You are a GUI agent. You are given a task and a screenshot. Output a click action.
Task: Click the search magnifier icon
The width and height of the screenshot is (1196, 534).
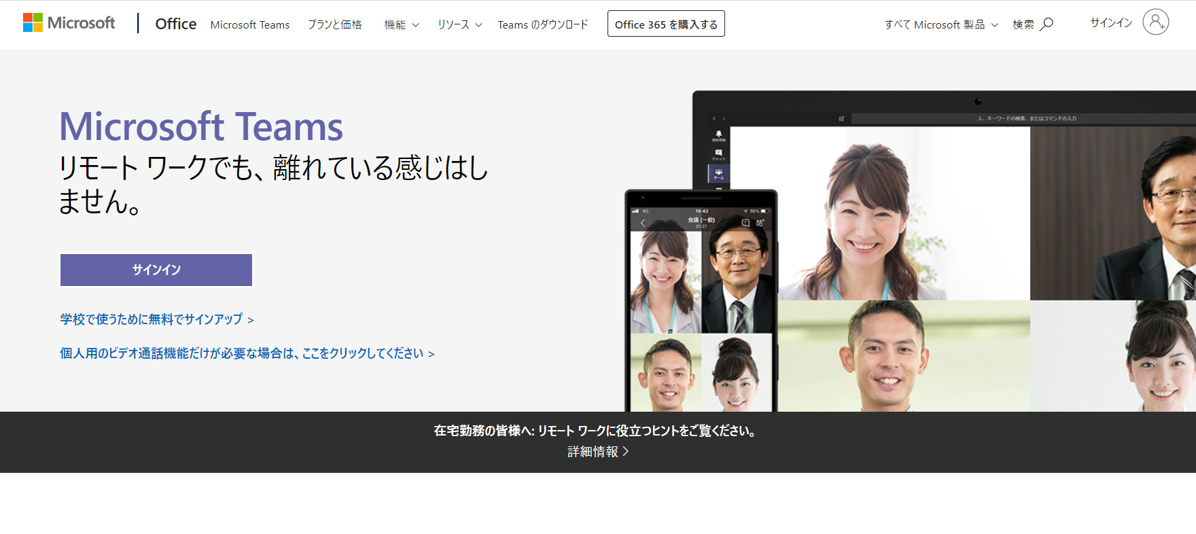coord(1047,24)
